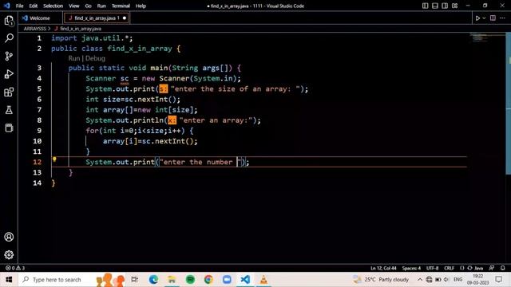Click the Type here to search box
The height and width of the screenshot is (287, 511).
57,280
